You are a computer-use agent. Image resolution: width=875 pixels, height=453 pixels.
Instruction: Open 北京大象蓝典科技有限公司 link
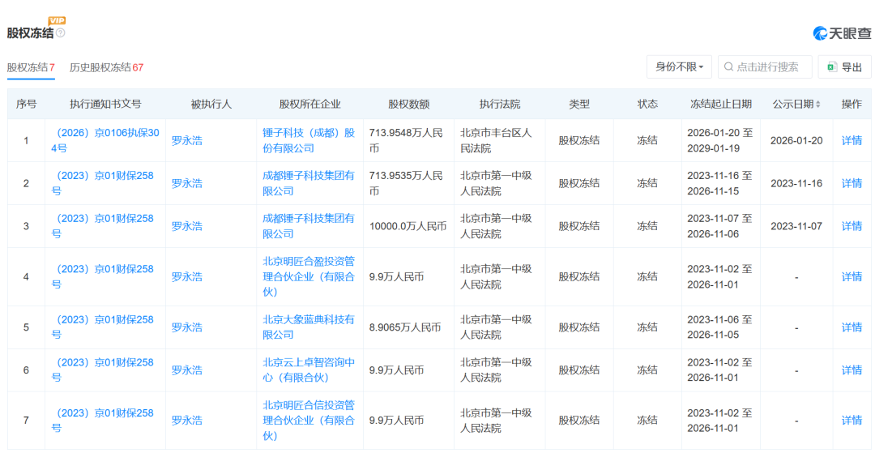[309, 327]
